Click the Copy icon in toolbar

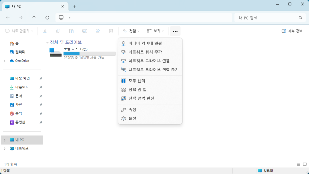[x=58, y=31]
